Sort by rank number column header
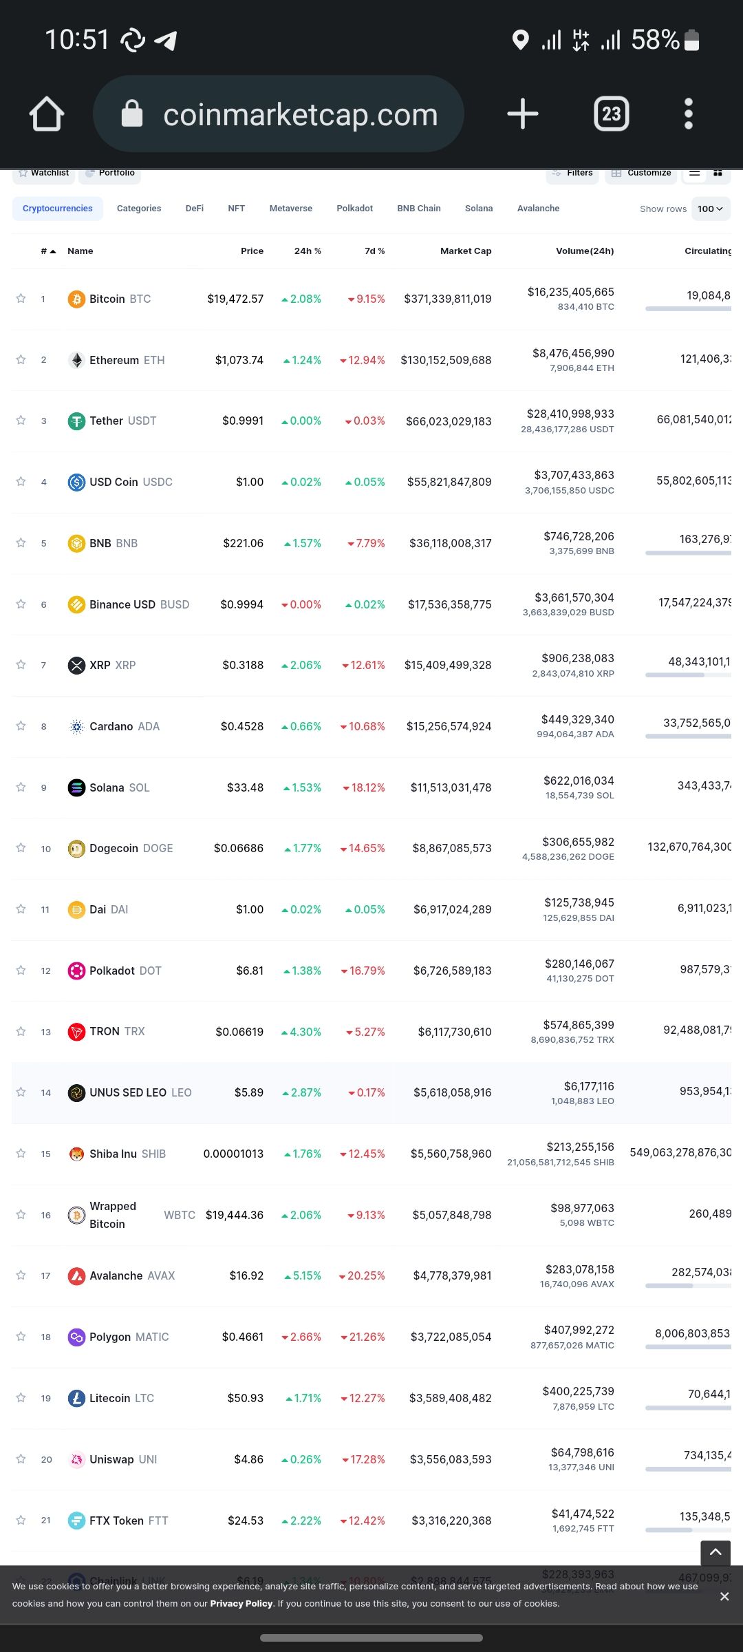 click(47, 251)
